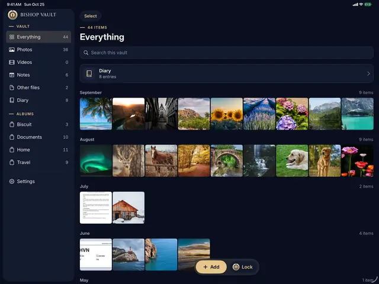The height and width of the screenshot is (284, 379).
Task: Open the Diary card chevron
Action: 368,73
